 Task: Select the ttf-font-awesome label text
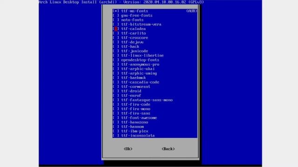pos(139,118)
